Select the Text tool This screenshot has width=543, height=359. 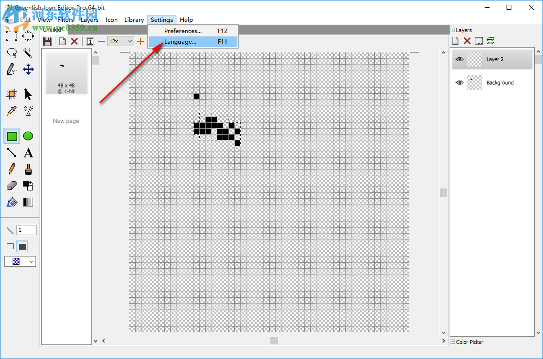(28, 153)
